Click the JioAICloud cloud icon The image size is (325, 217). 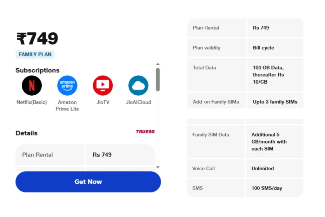(138, 85)
